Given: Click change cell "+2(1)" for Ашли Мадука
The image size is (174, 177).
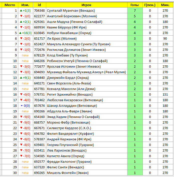Looking at the screenshot, I should coord(25,22).
